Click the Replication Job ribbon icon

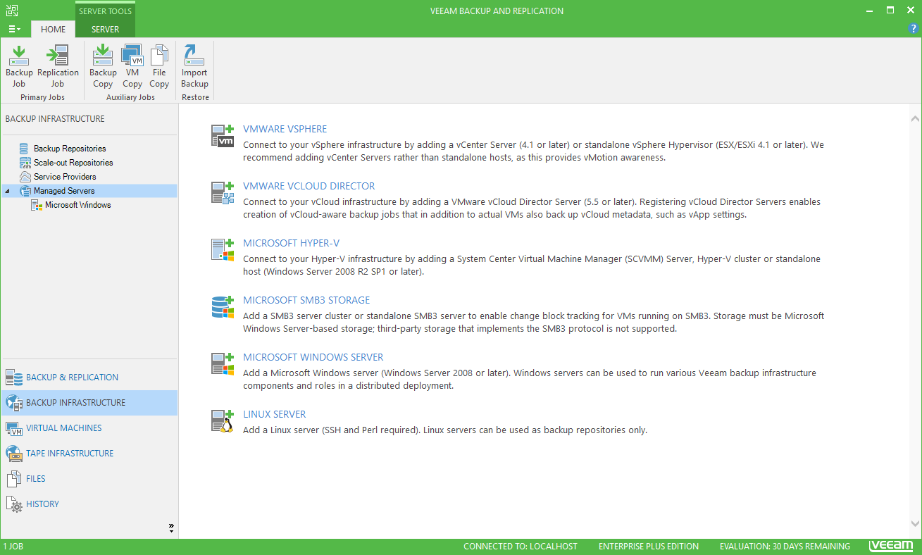pos(57,56)
